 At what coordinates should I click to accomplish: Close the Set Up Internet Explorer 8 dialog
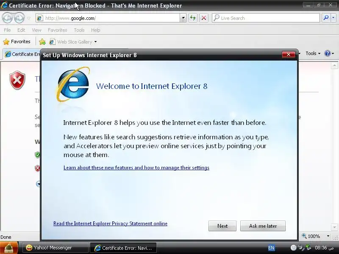pyautogui.click(x=289, y=55)
